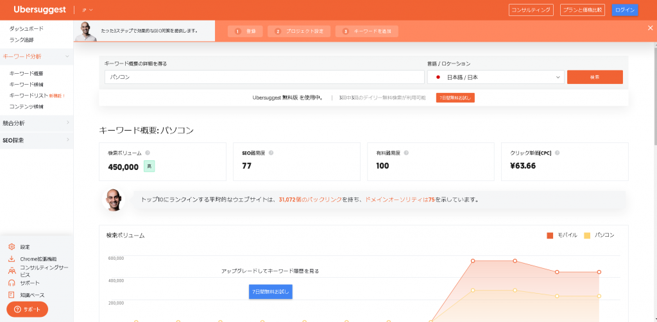Click the 設定 gear icon

point(12,246)
